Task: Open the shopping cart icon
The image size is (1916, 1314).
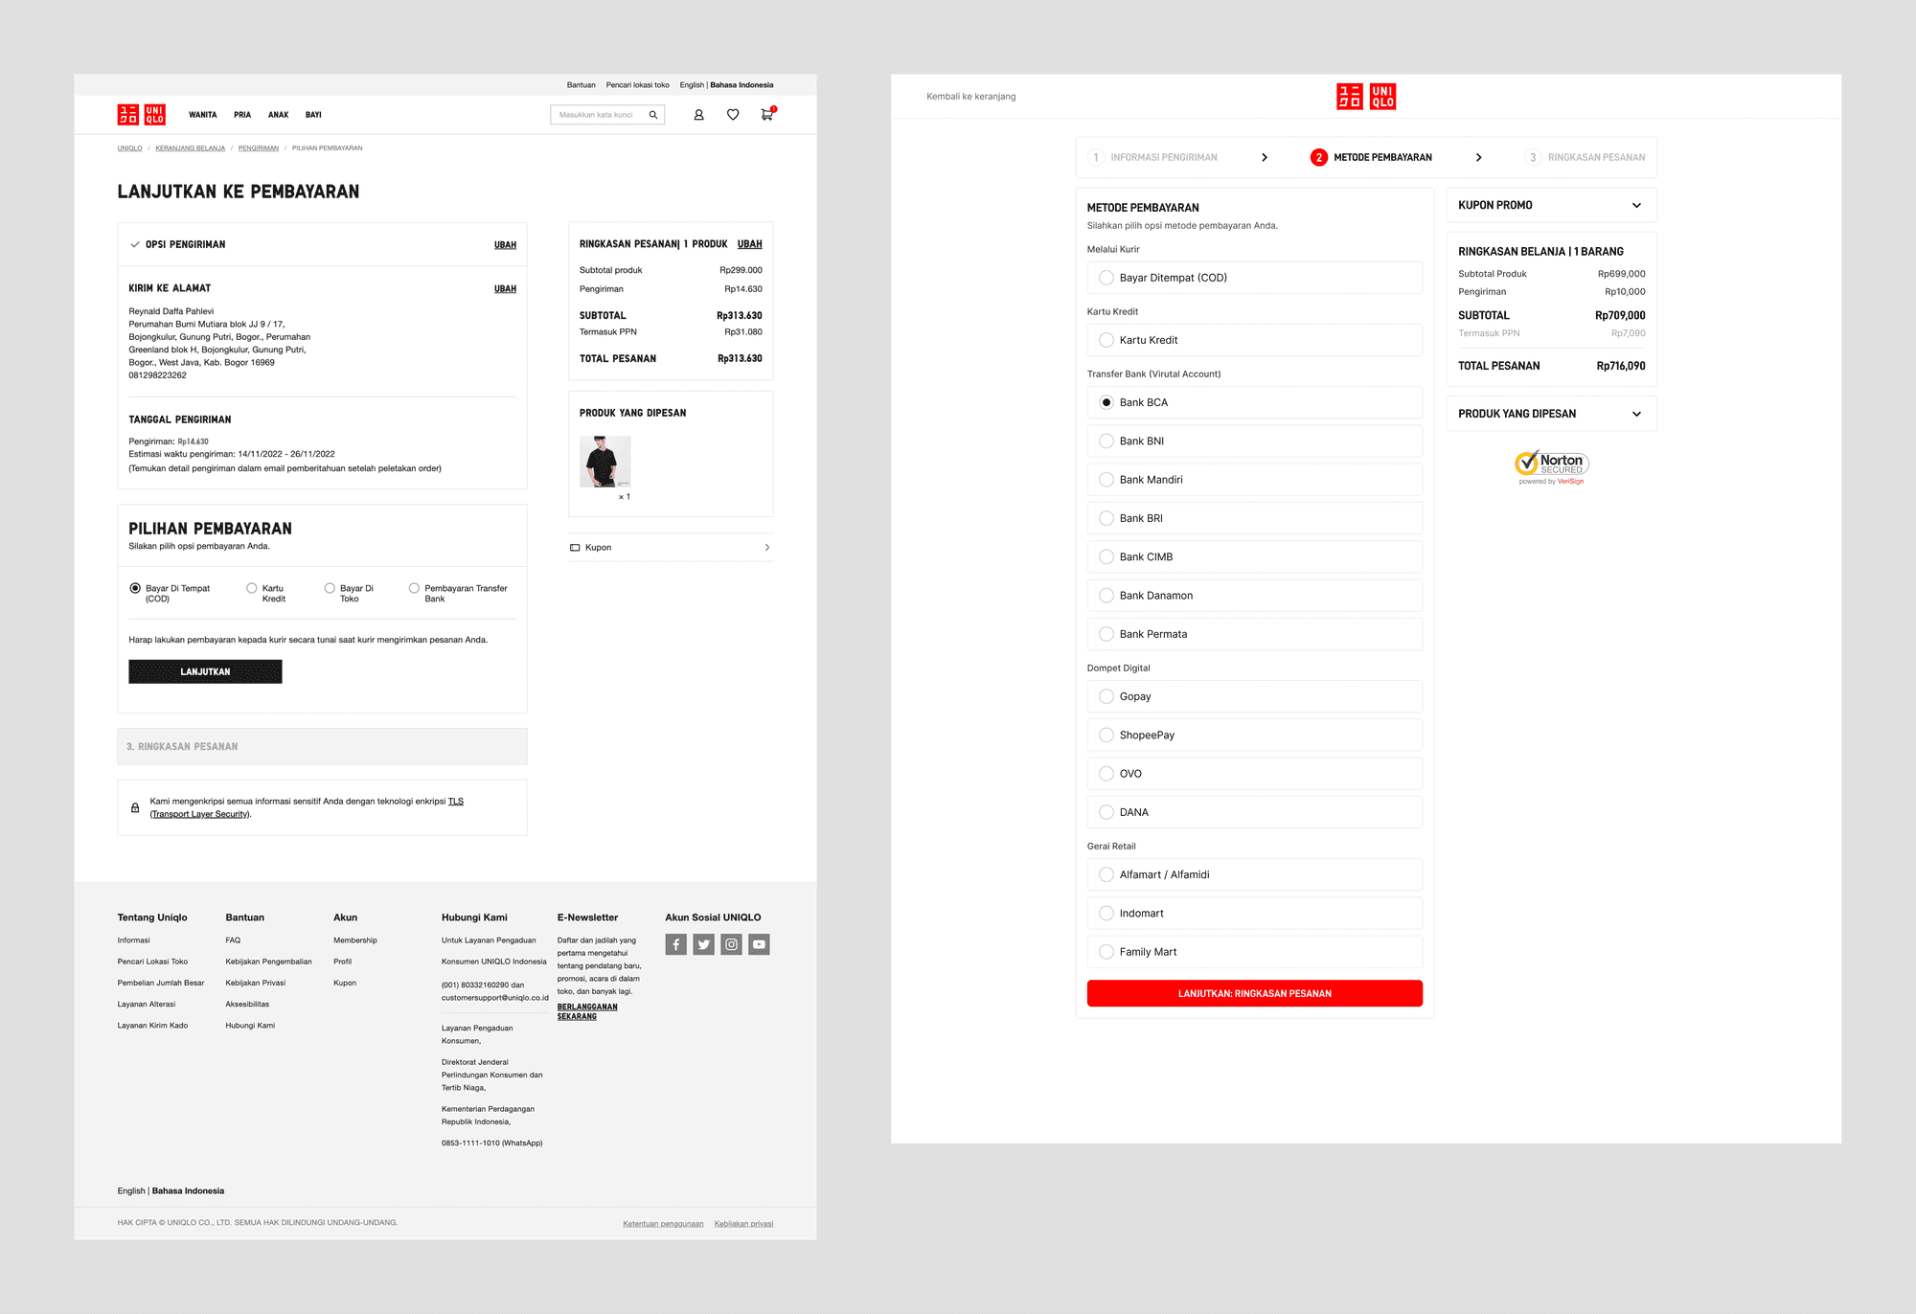Action: [766, 115]
